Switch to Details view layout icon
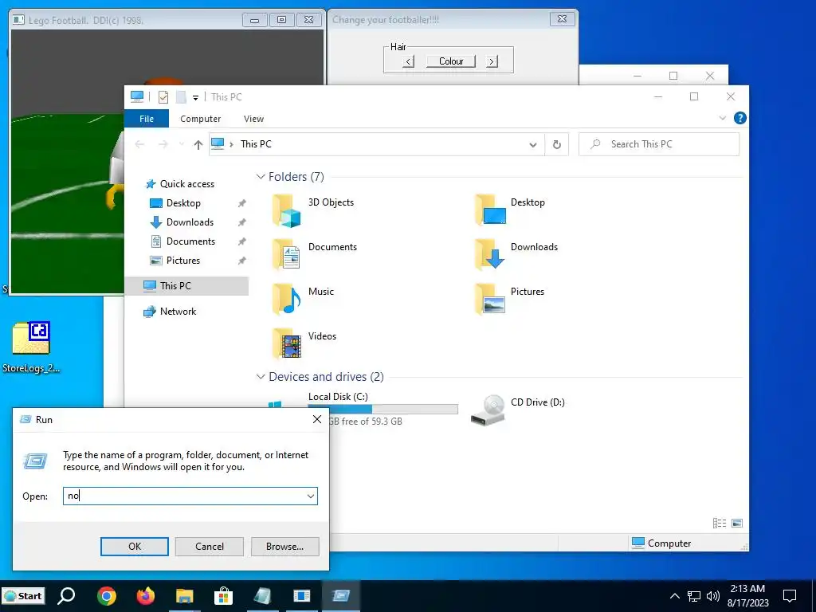The width and height of the screenshot is (816, 612). pos(720,523)
